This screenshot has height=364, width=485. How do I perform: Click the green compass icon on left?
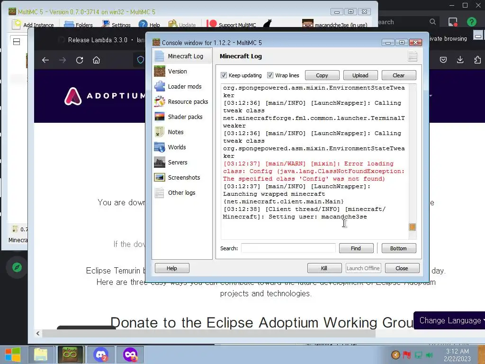pos(17,267)
